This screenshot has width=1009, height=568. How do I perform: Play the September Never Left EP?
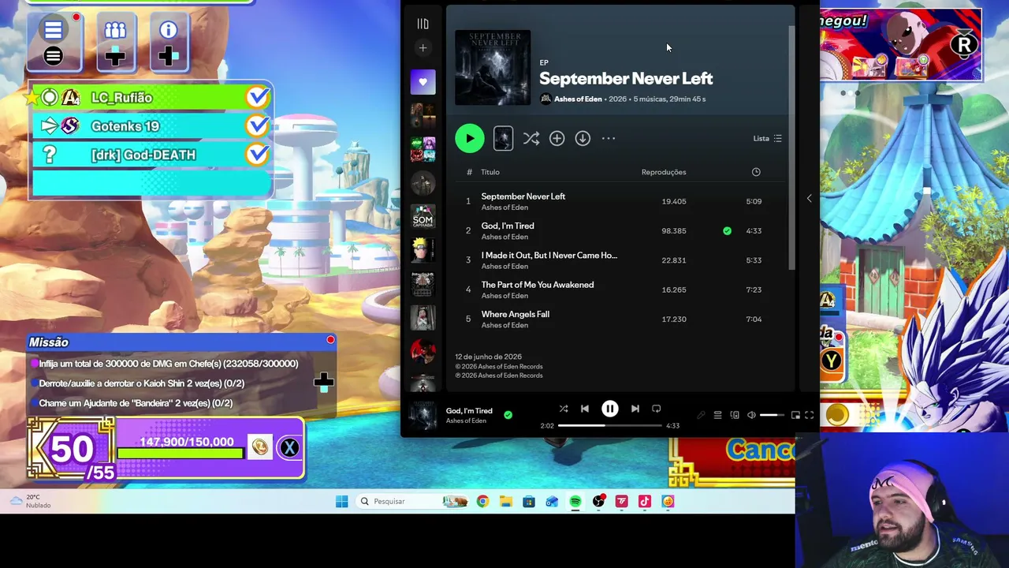[470, 139]
